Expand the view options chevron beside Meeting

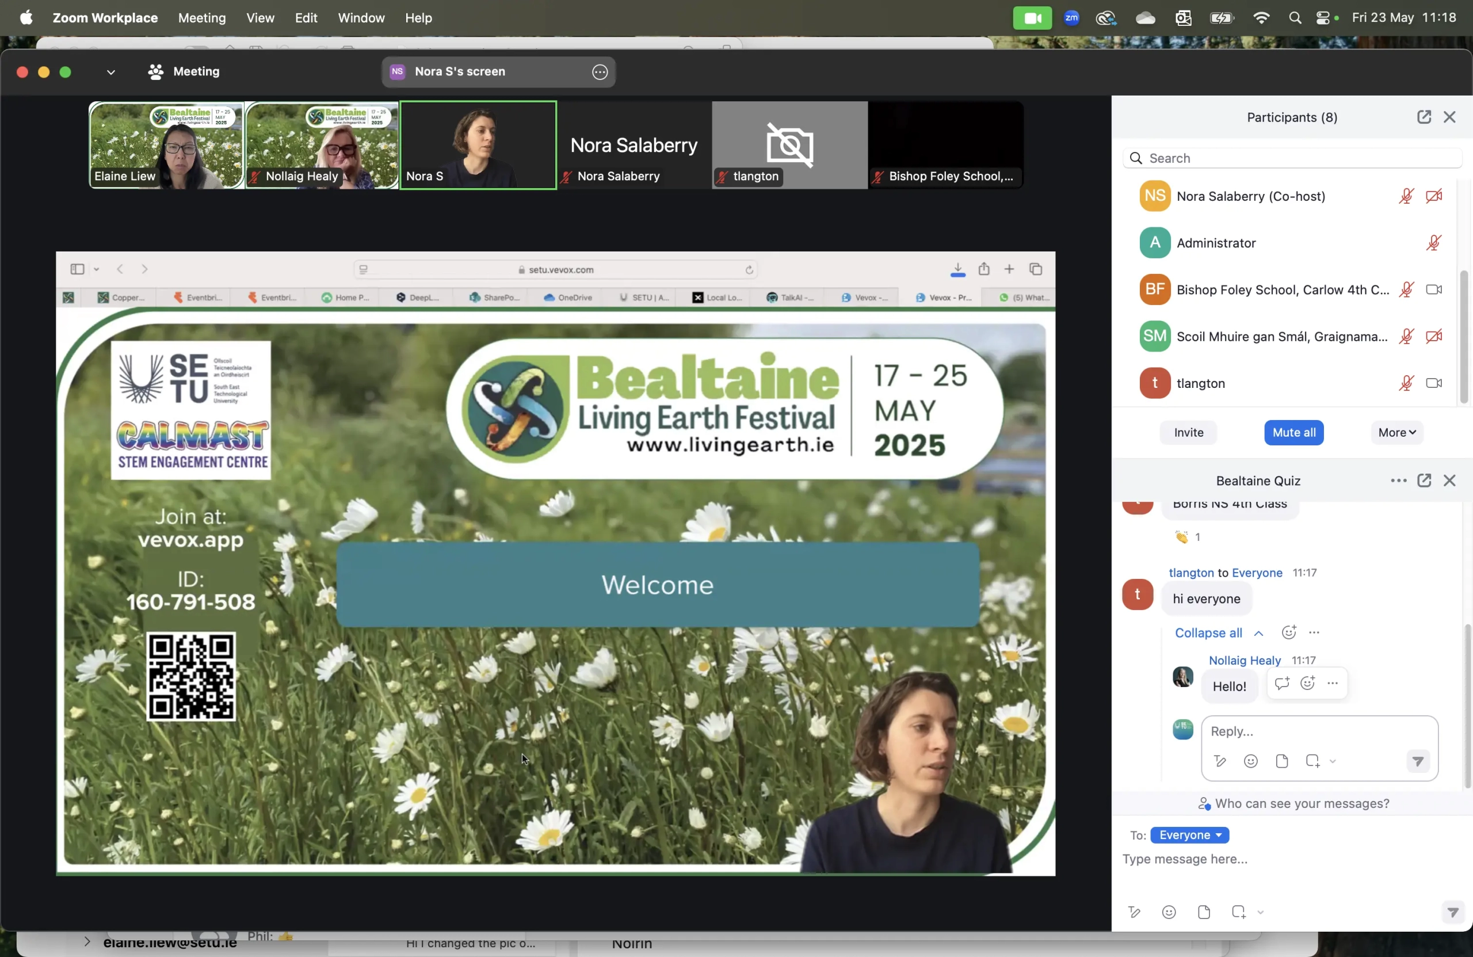pyautogui.click(x=111, y=72)
